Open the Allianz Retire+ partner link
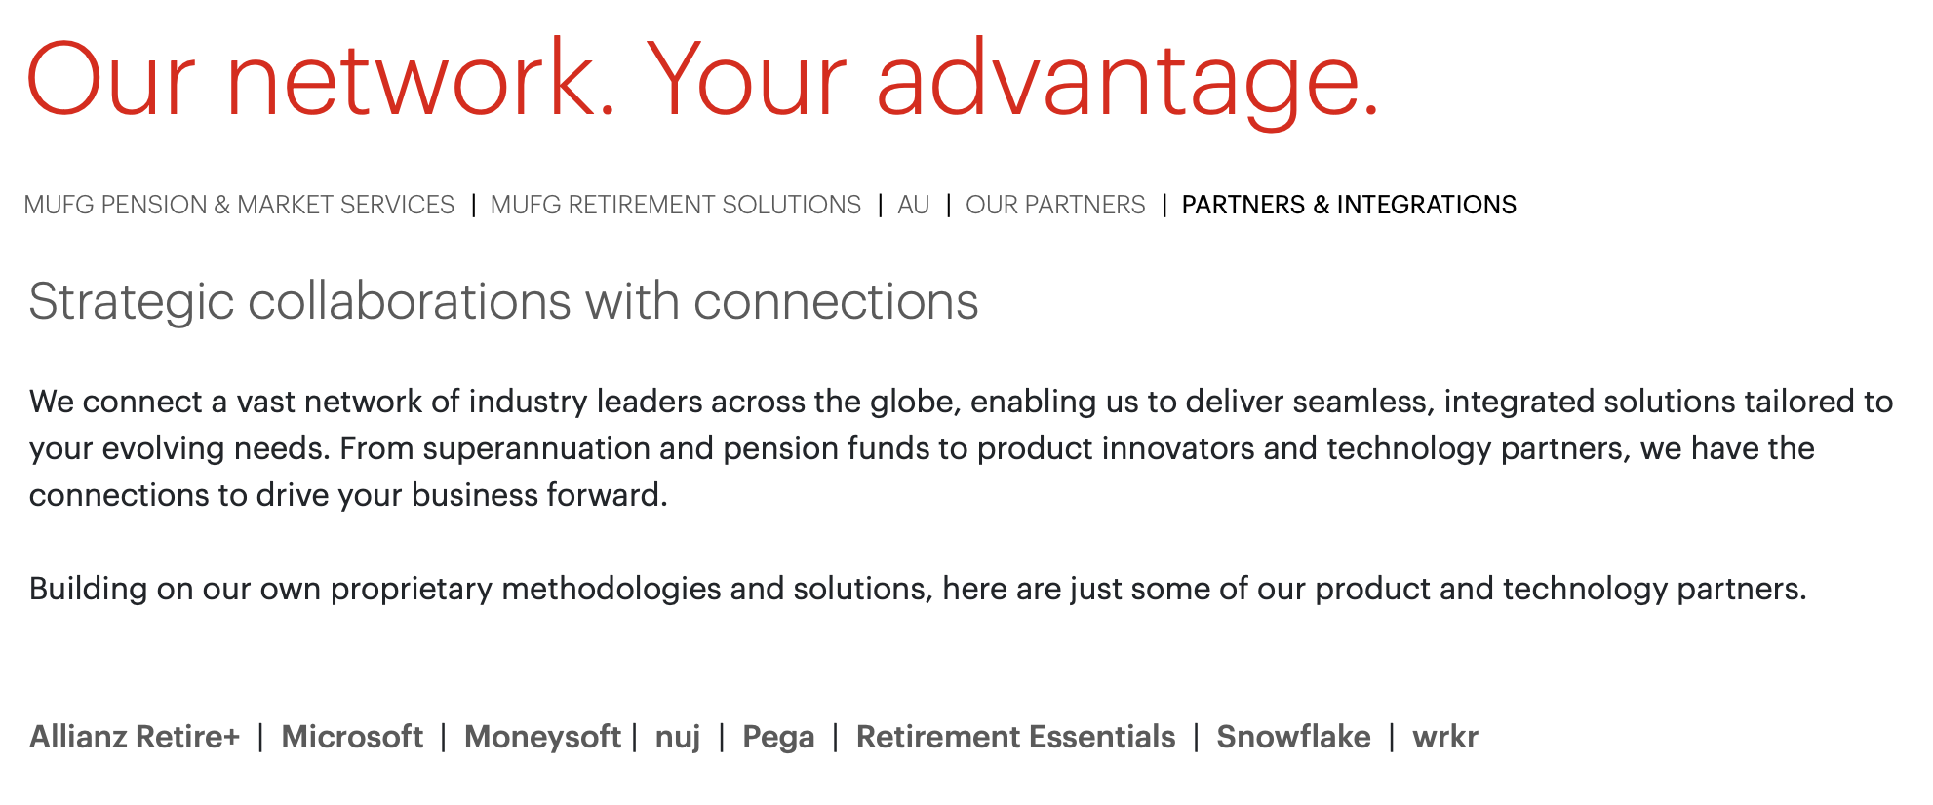 click(135, 737)
